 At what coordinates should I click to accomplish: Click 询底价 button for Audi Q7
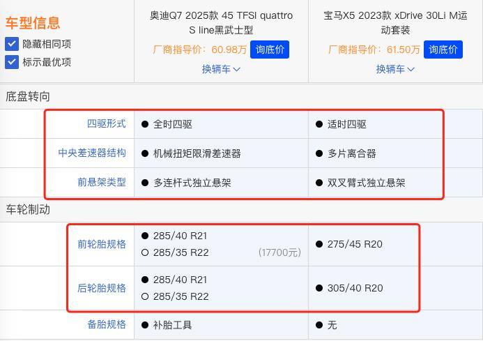click(269, 50)
